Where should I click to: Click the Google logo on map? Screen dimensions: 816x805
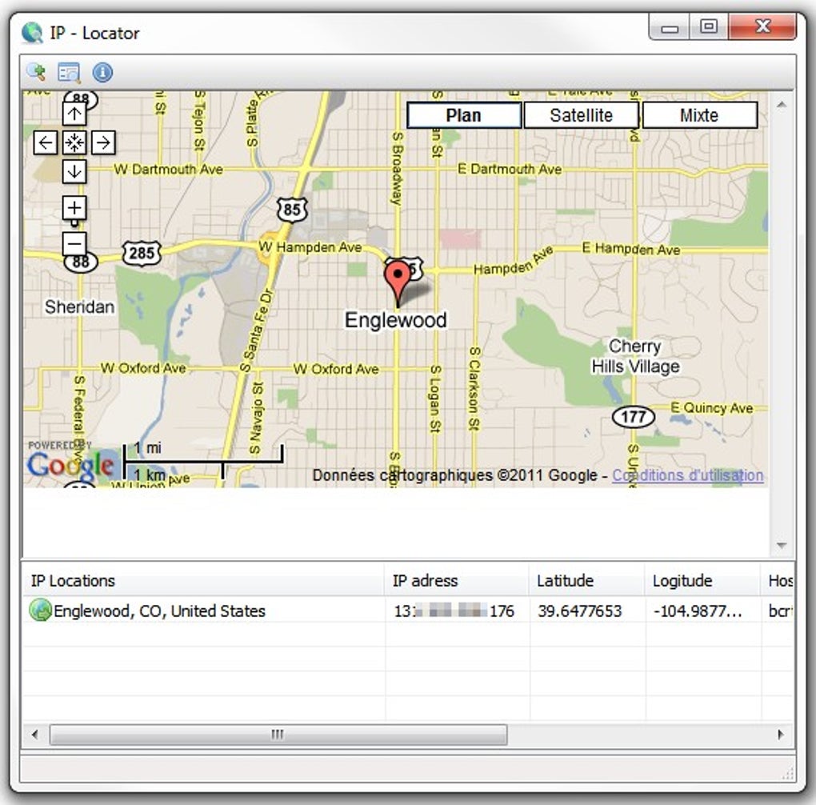[x=70, y=465]
